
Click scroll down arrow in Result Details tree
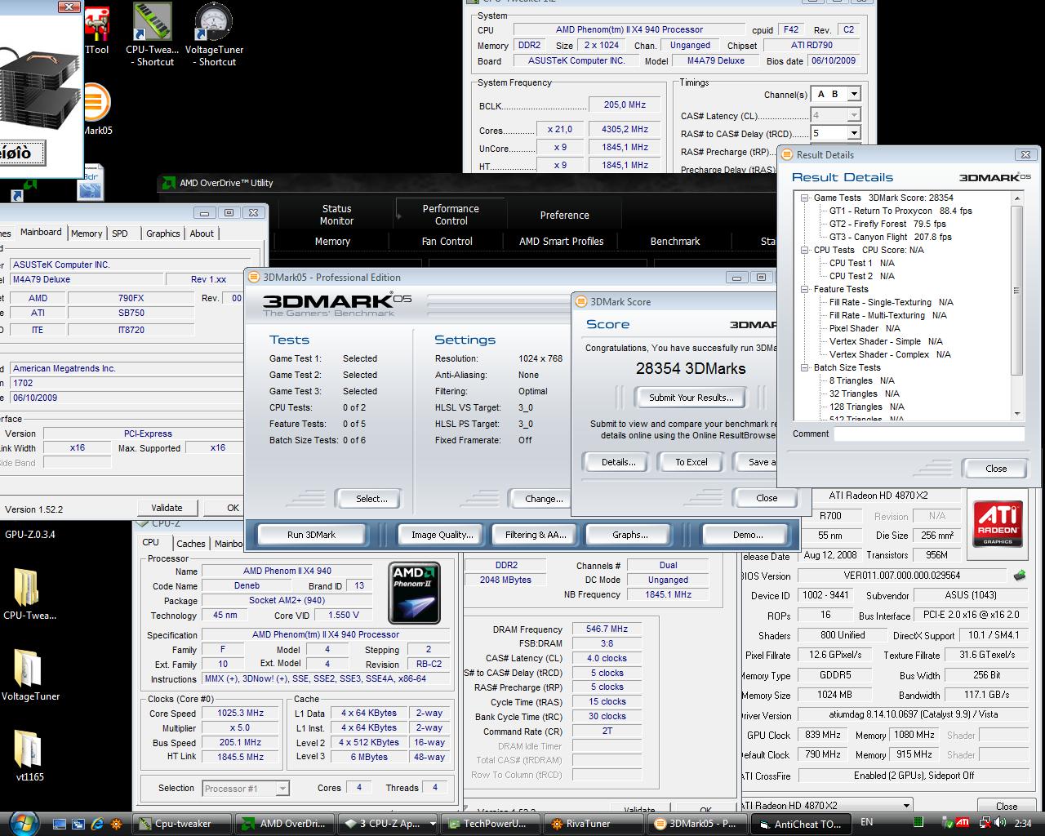coord(1017,413)
